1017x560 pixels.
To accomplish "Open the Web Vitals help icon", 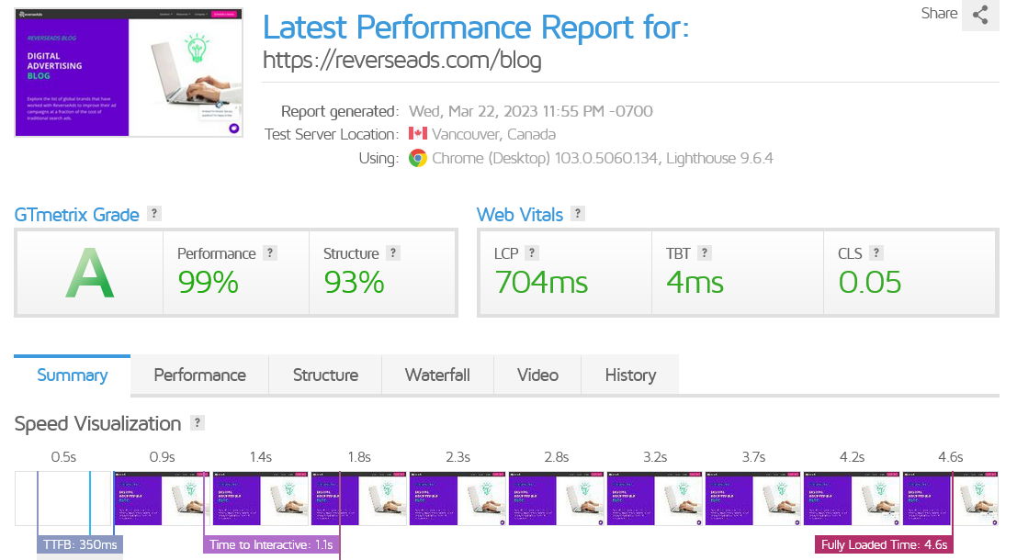I will coord(578,214).
